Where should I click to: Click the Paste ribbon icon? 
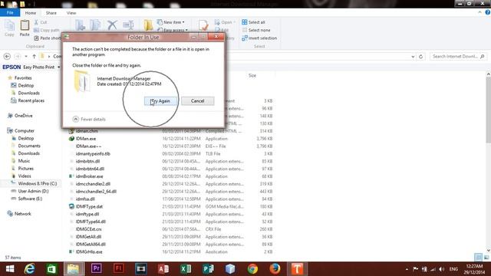click(x=25, y=28)
